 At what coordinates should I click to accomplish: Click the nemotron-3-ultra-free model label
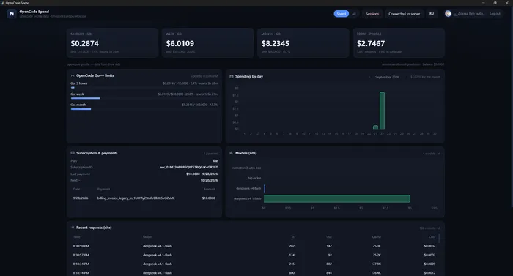(x=246, y=168)
